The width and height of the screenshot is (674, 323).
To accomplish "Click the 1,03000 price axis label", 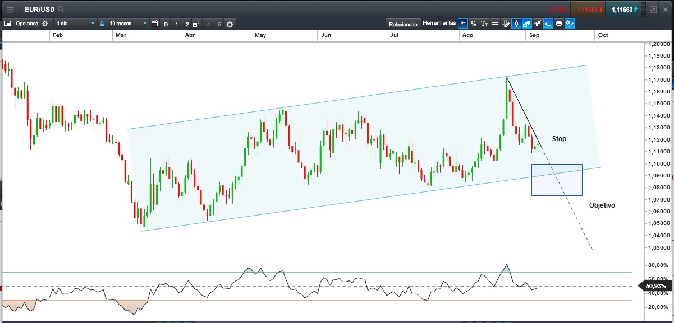I will [x=659, y=247].
